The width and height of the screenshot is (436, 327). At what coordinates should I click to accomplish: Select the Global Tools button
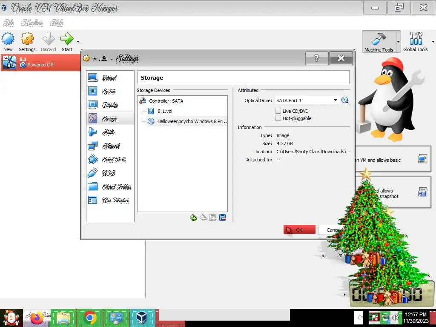(416, 42)
